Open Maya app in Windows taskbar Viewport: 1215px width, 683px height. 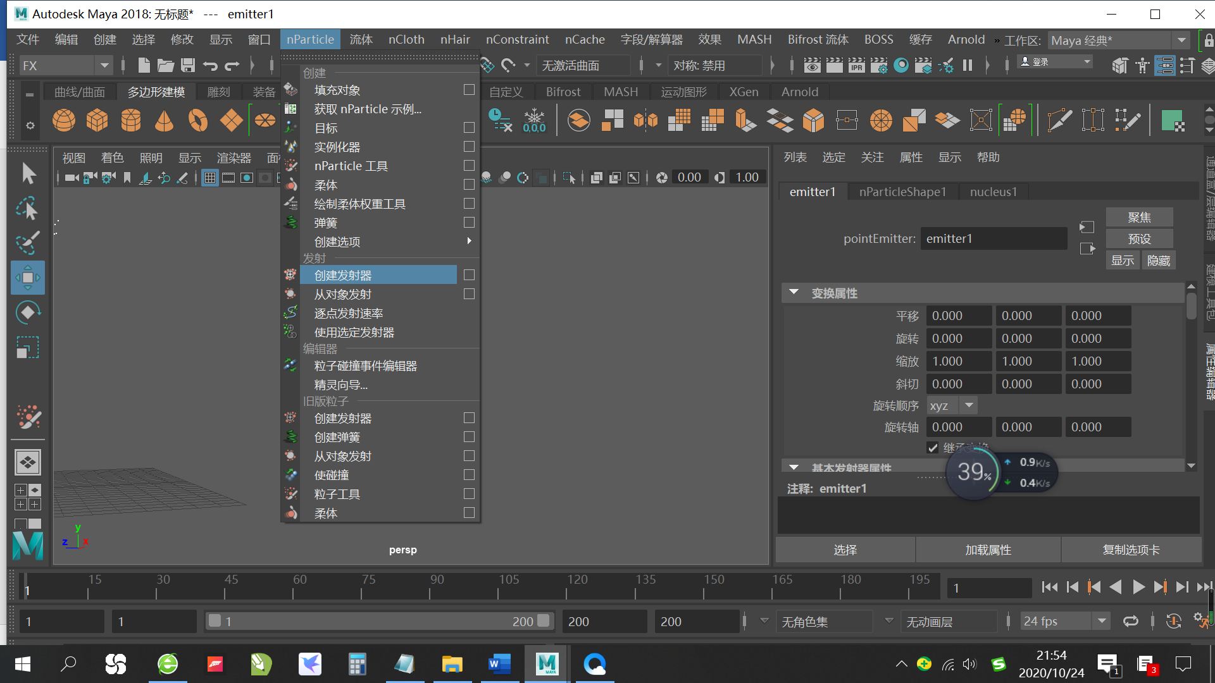(x=547, y=664)
